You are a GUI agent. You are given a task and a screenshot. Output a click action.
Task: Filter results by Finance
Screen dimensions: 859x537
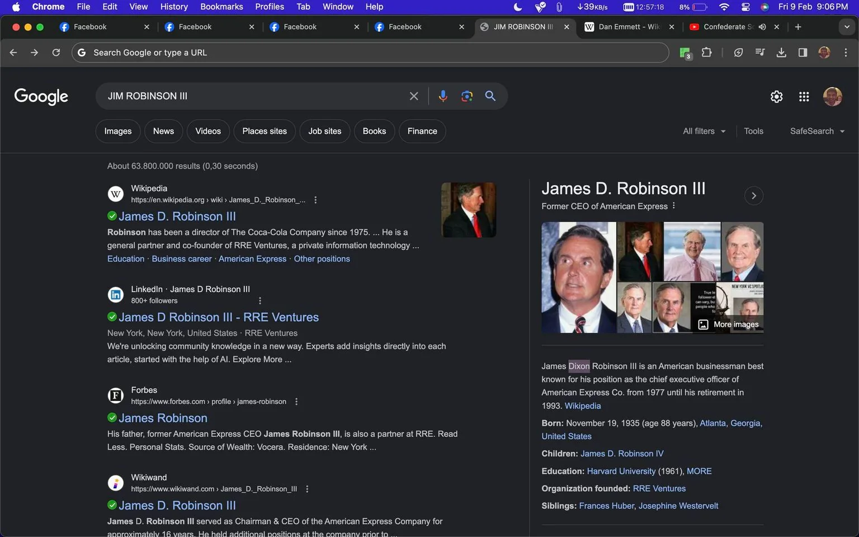click(422, 131)
